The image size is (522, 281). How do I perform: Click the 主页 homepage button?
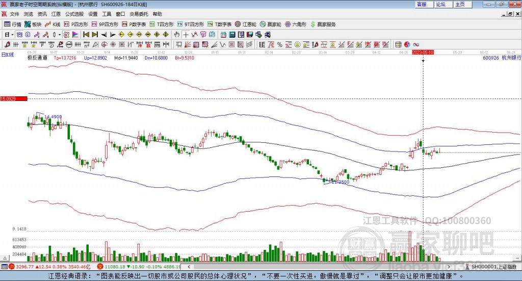point(460,4)
